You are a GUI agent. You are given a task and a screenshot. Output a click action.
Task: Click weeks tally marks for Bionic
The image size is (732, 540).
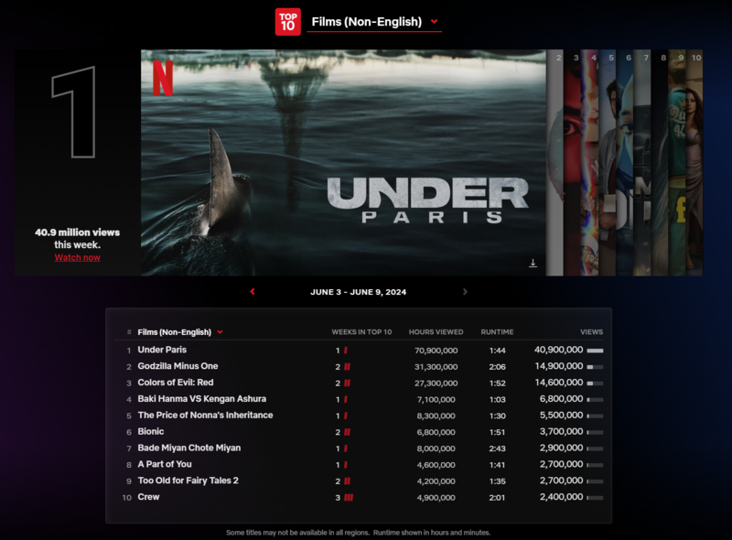pyautogui.click(x=347, y=432)
